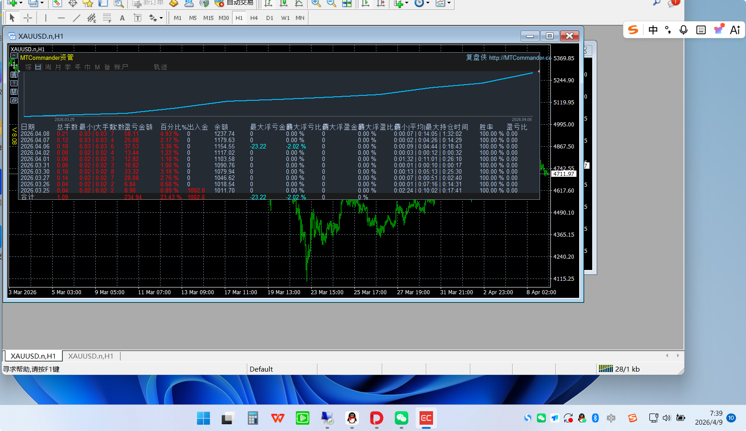Pick the horizontal line tool
Viewport: 746px width, 431px height.
61,18
